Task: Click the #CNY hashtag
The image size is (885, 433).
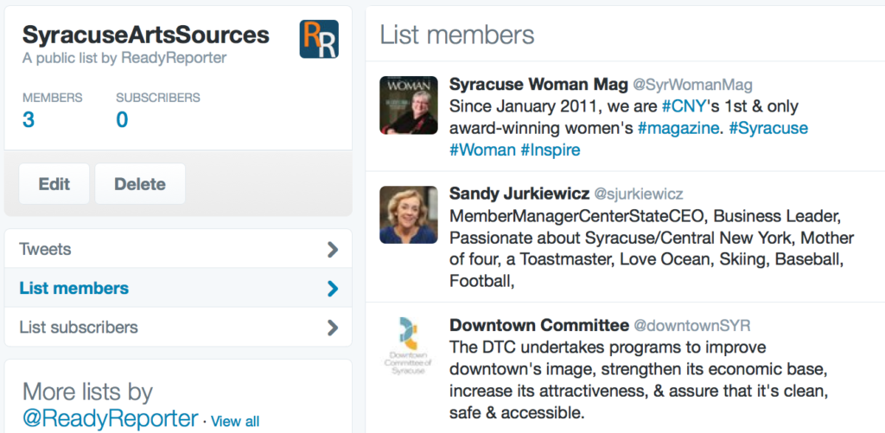Action: point(682,106)
